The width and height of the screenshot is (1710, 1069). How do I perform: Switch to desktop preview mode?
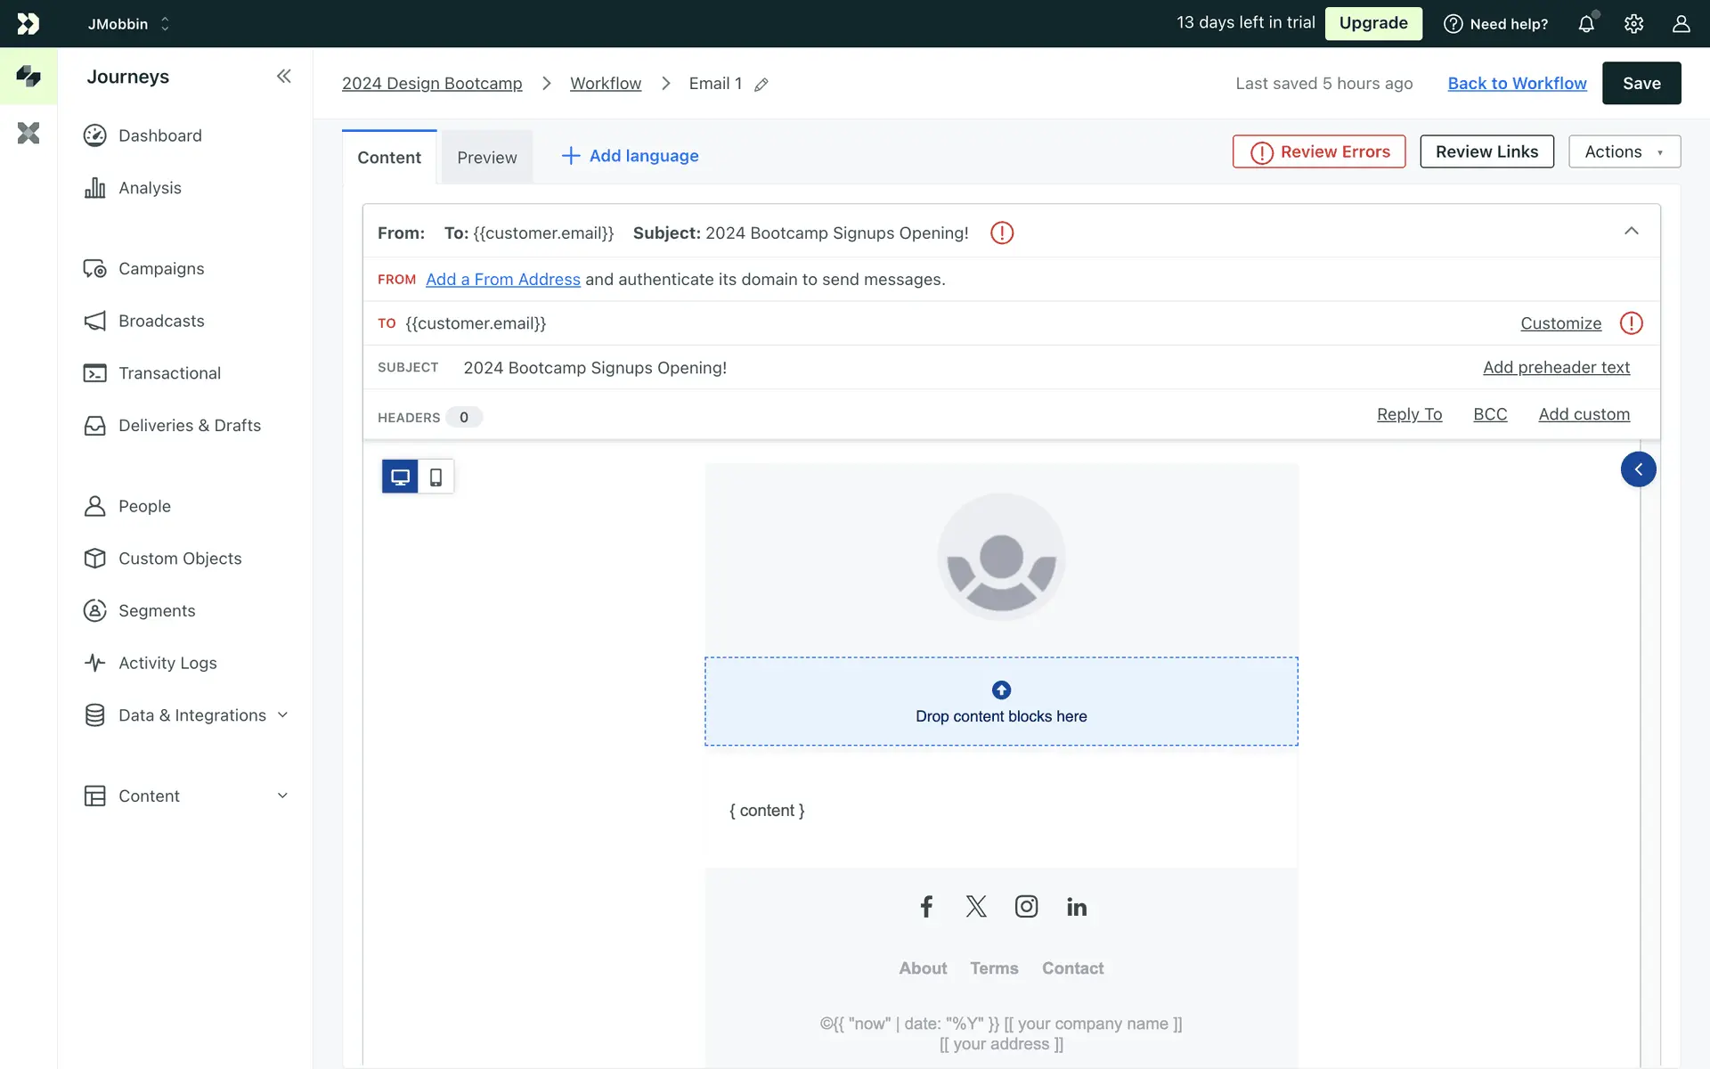click(x=400, y=477)
